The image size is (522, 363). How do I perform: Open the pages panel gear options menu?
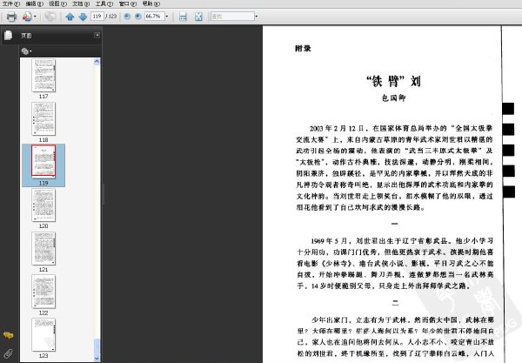(x=26, y=51)
